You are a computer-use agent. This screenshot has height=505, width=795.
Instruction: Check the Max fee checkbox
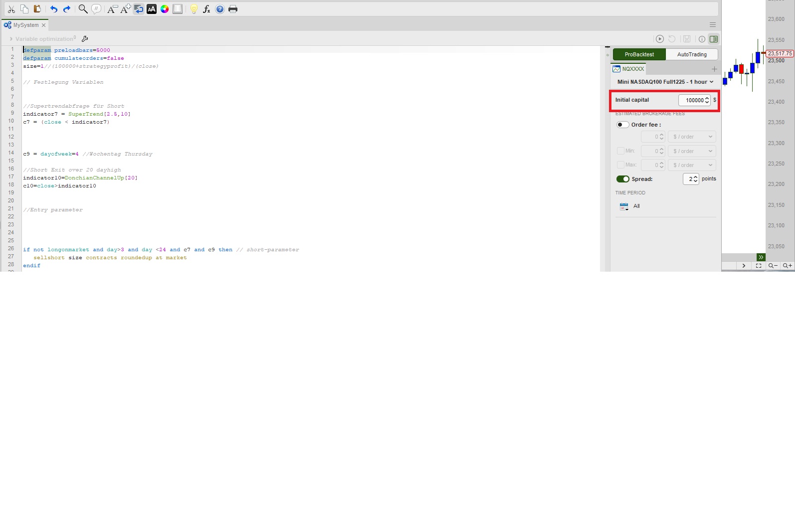(x=620, y=165)
